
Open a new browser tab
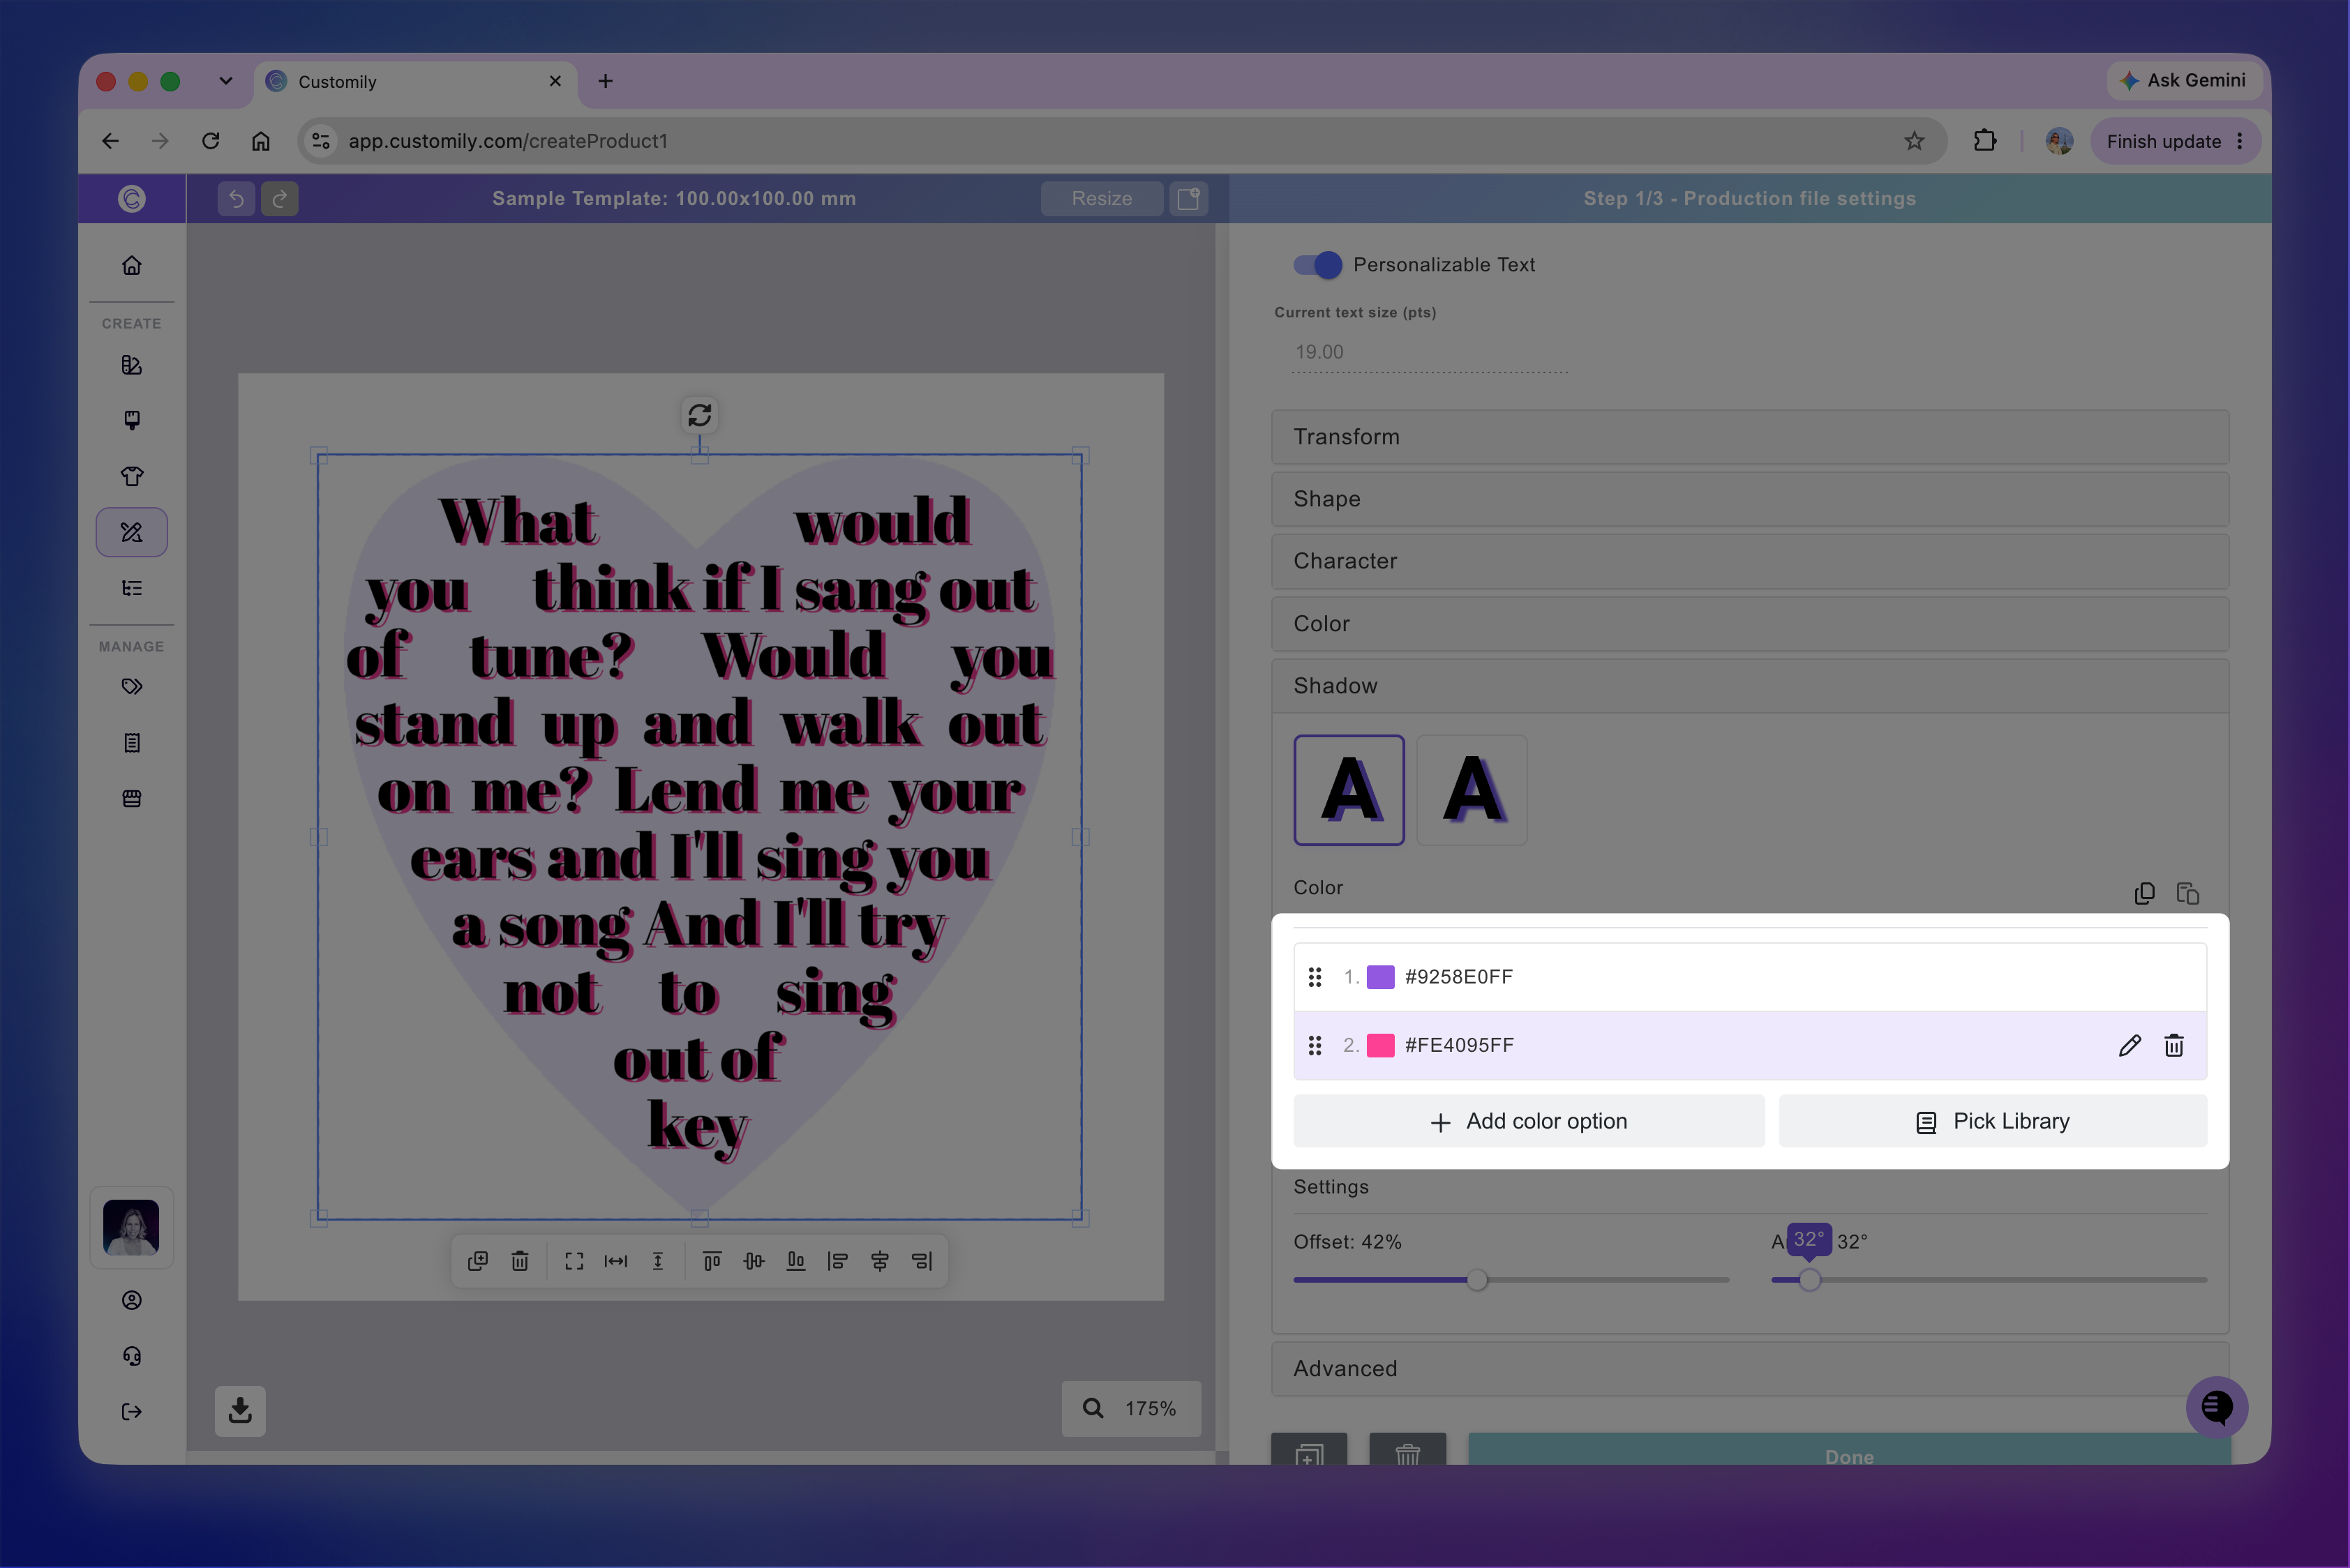tap(605, 82)
